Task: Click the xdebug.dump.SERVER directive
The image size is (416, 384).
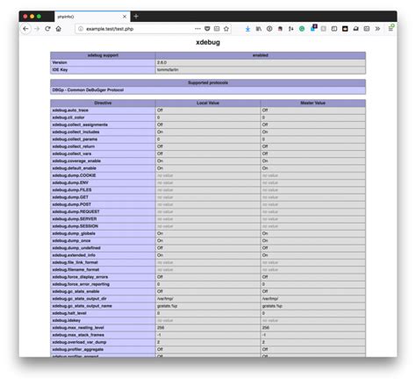Action: pos(75,219)
